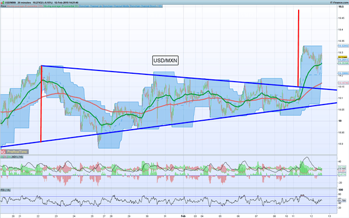The height and width of the screenshot is (218, 349).
Task: Click the Donchian Channel Down legend label
Action: click(x=146, y=6)
